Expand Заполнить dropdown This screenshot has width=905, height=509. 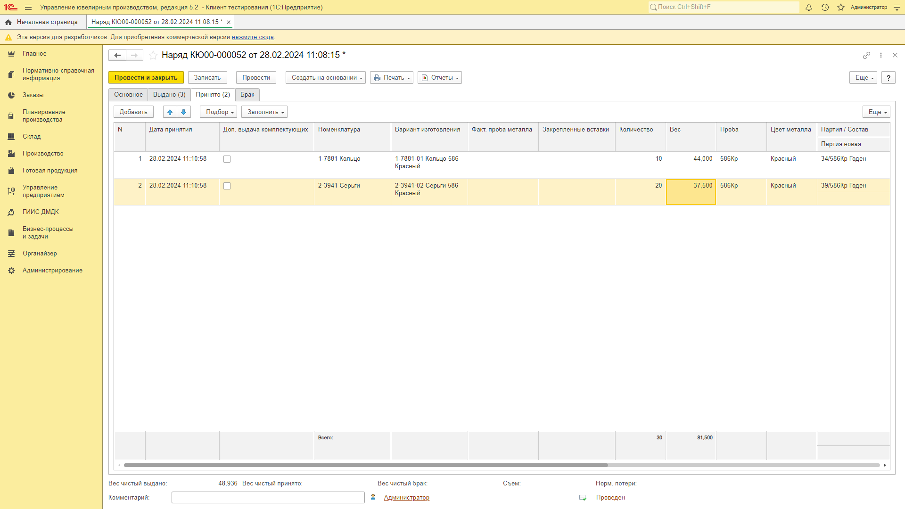click(x=264, y=112)
